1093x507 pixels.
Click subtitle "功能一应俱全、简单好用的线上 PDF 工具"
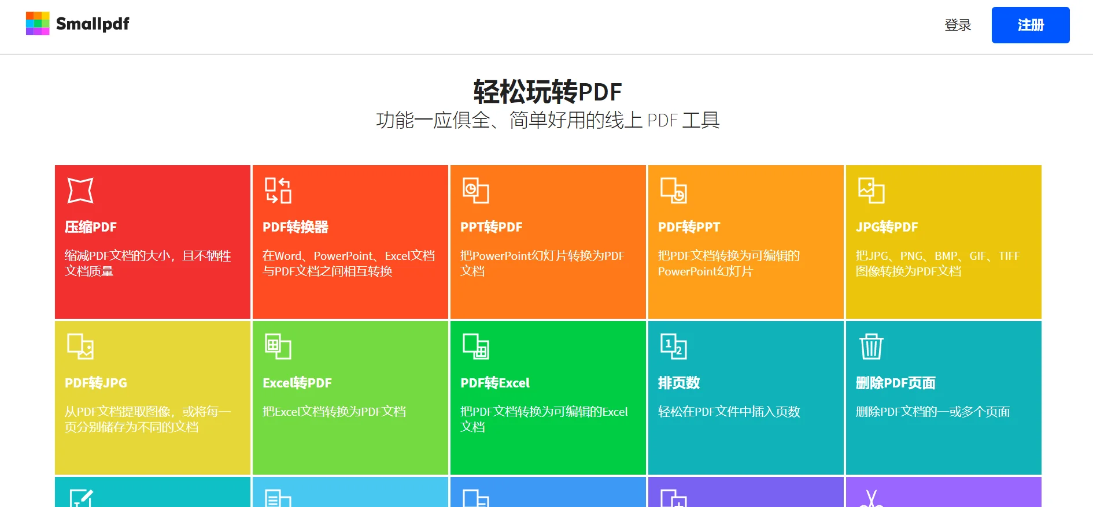pos(548,120)
